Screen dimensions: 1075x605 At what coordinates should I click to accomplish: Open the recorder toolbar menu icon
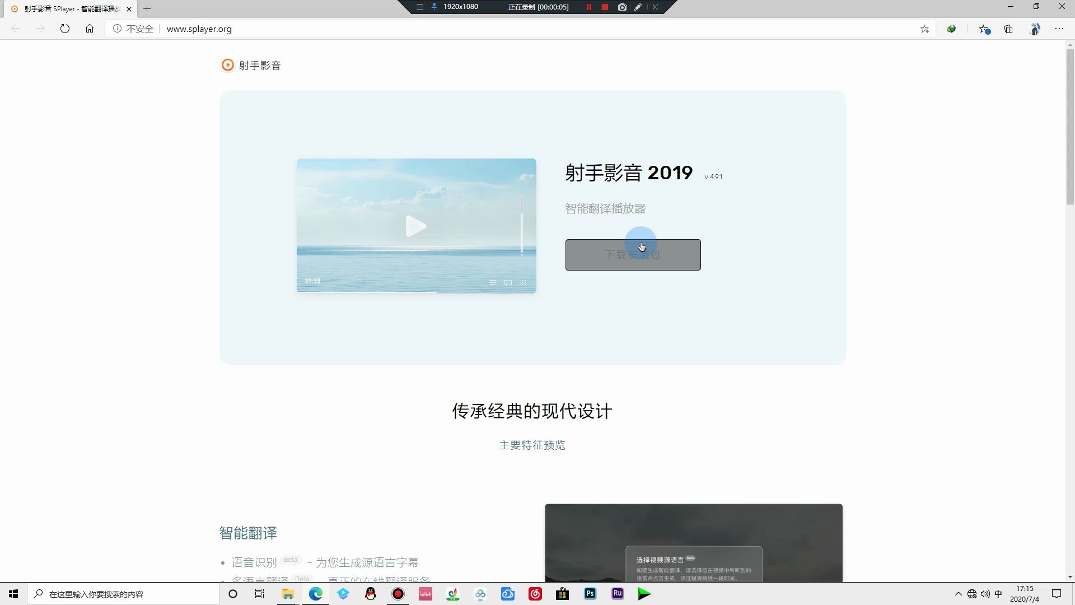tap(419, 7)
